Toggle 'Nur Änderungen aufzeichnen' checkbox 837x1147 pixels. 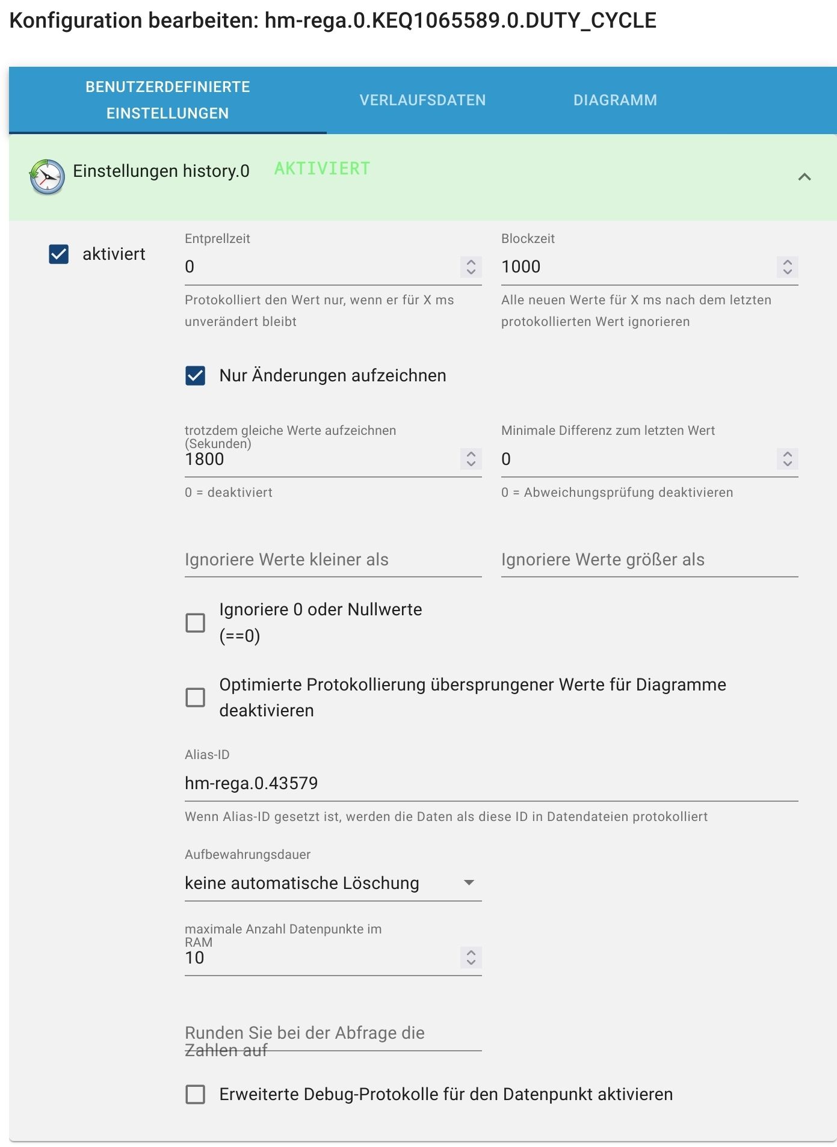coord(196,376)
